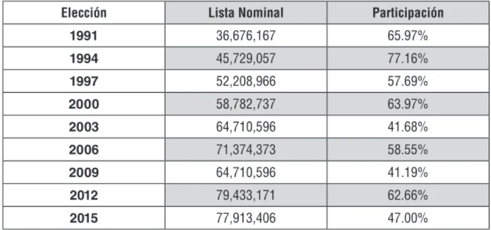Viewport: 491px width, 230px height.
Task: Select the 2006 election year cell
Action: (83, 150)
